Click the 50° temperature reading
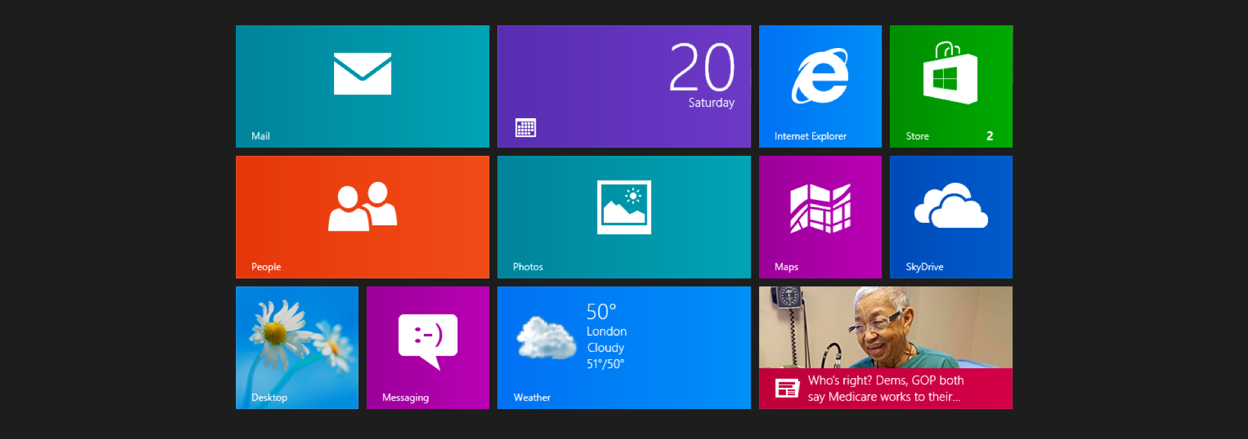Image resolution: width=1248 pixels, height=439 pixels. coord(601,312)
